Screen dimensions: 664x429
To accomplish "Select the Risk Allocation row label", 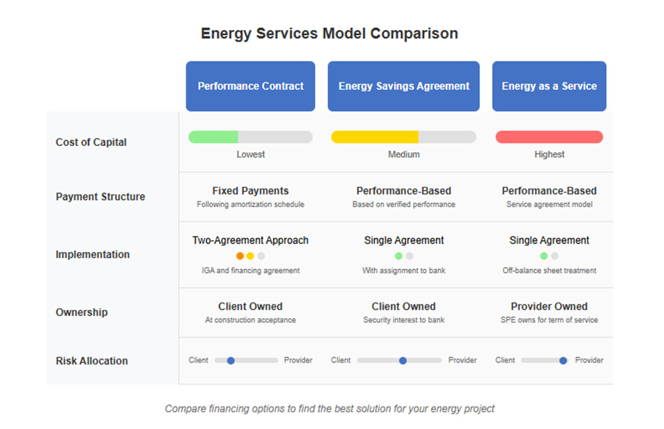I will pyautogui.click(x=92, y=361).
